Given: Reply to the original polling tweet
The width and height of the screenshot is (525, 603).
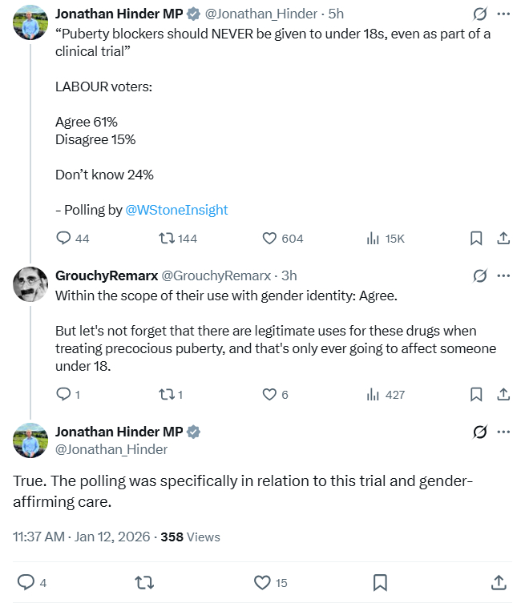Looking at the screenshot, I should pos(64,238).
